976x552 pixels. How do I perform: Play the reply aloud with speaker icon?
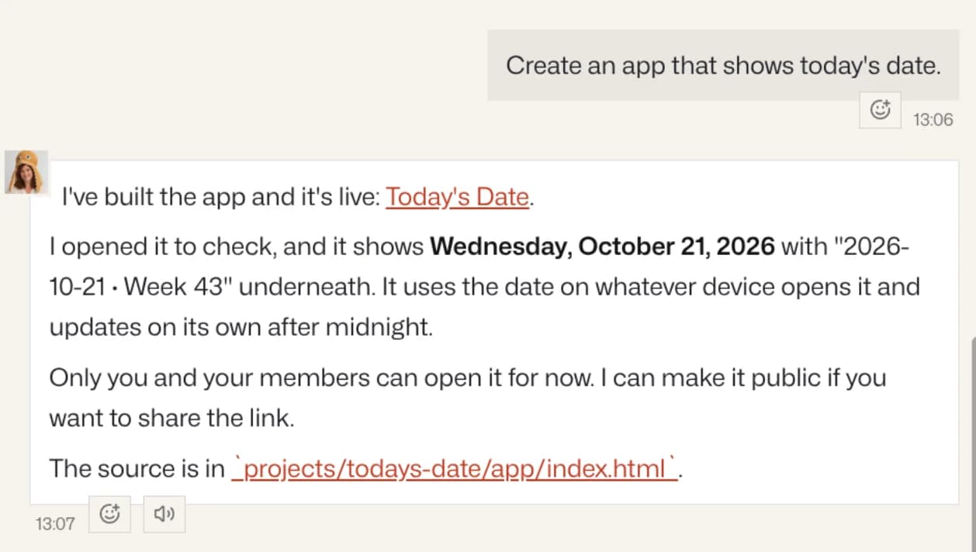pos(164,514)
